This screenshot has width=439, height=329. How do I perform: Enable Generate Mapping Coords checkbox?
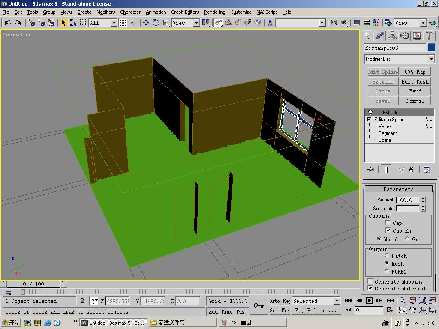coord(370,281)
